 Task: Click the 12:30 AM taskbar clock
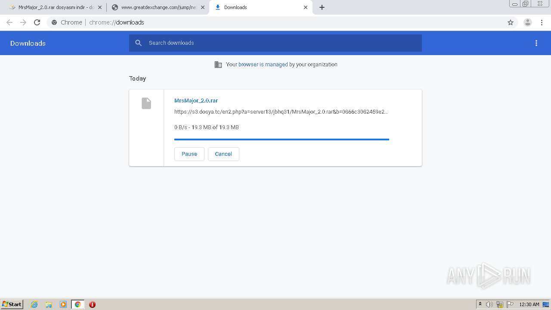(x=529, y=304)
